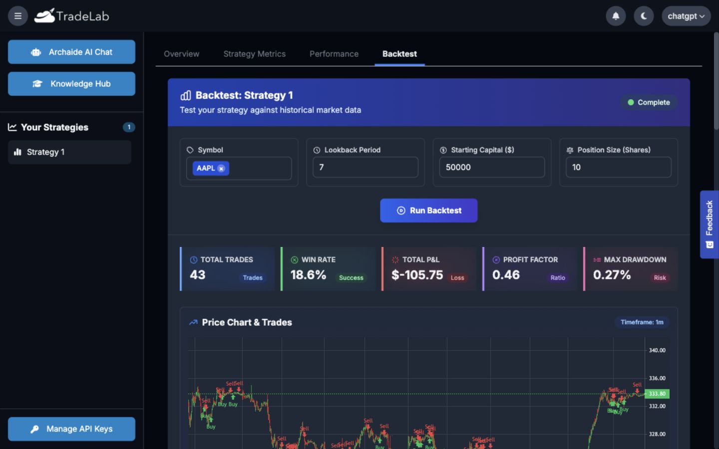The width and height of the screenshot is (719, 449).
Task: Click the Timeframe 1m badge
Action: coord(642,322)
